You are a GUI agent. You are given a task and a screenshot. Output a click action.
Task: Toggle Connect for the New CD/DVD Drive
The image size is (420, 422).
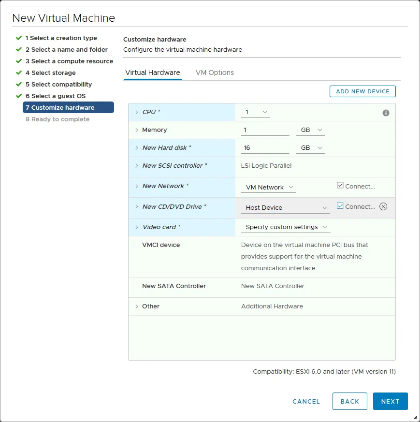pos(341,206)
